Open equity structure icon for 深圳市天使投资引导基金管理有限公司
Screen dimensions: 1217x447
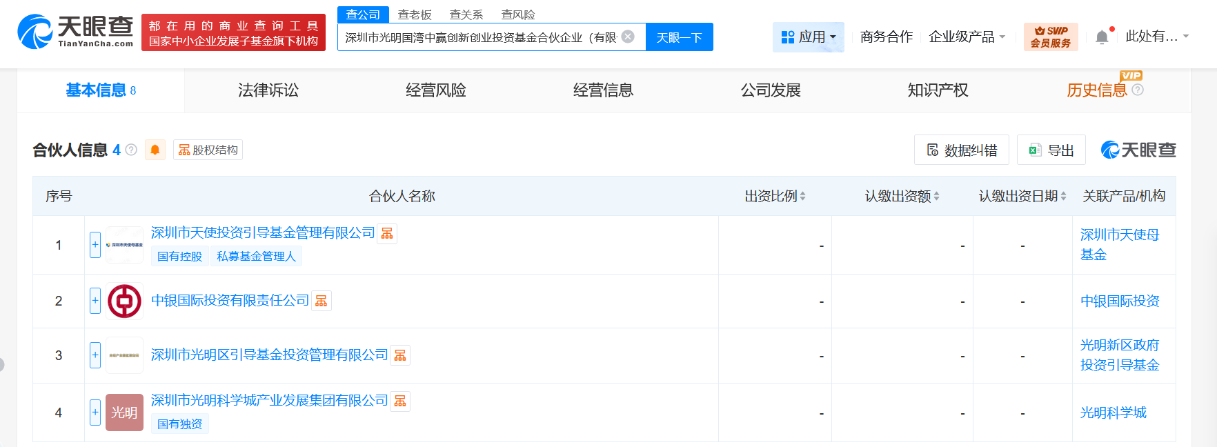(x=387, y=234)
